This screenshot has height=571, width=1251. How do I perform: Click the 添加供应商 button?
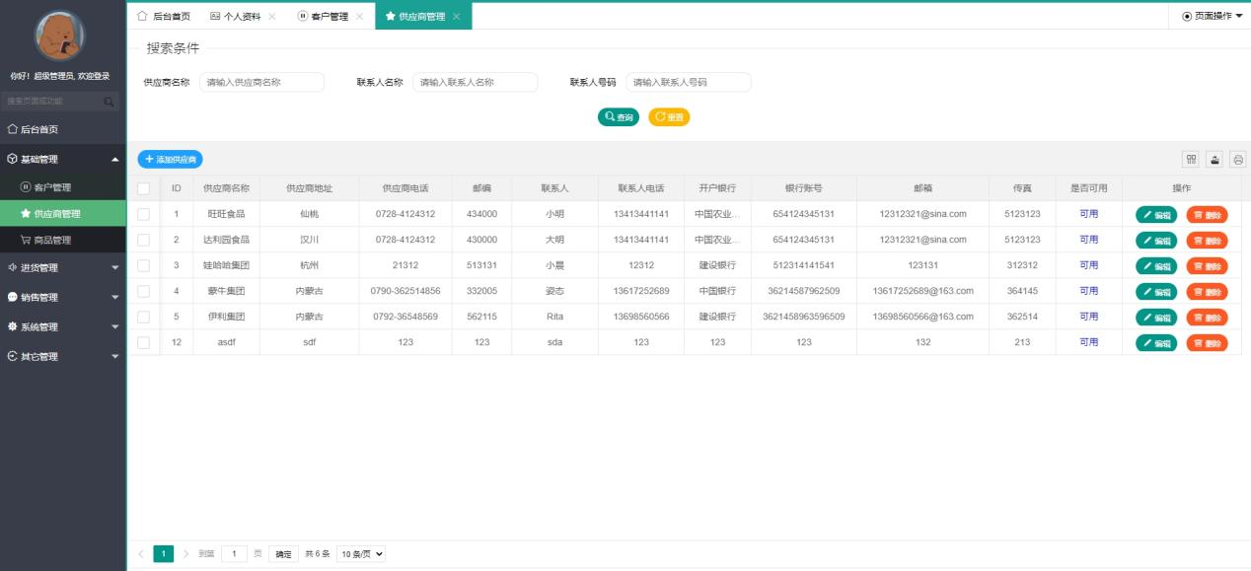170,159
